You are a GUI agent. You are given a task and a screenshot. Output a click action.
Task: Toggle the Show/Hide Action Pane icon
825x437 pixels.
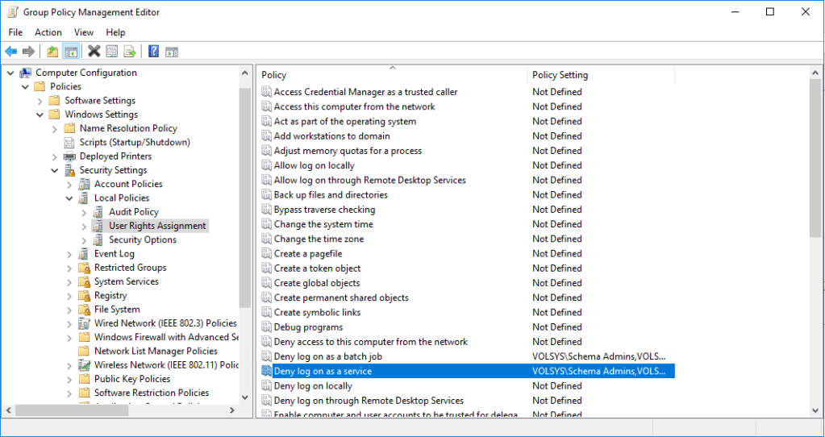171,52
